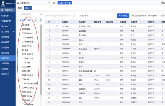Open product name link in row FREIGHT
165x106 pixels.
(85, 26)
